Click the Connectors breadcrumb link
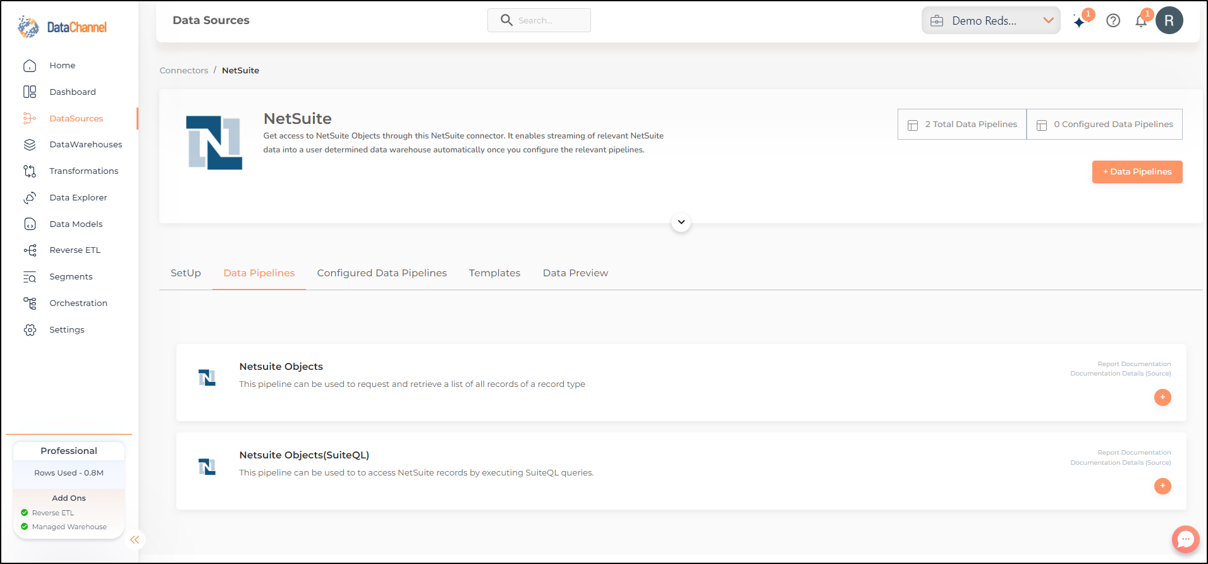The width and height of the screenshot is (1208, 564). (x=184, y=71)
